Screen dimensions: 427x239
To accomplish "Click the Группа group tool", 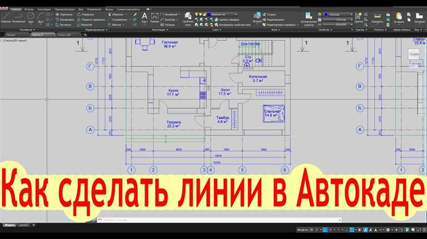I will (x=359, y=18).
